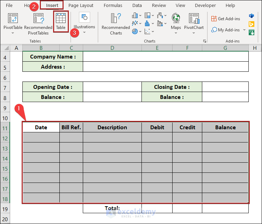Click My Add-ins
The width and height of the screenshot is (262, 224).
tap(226, 30)
